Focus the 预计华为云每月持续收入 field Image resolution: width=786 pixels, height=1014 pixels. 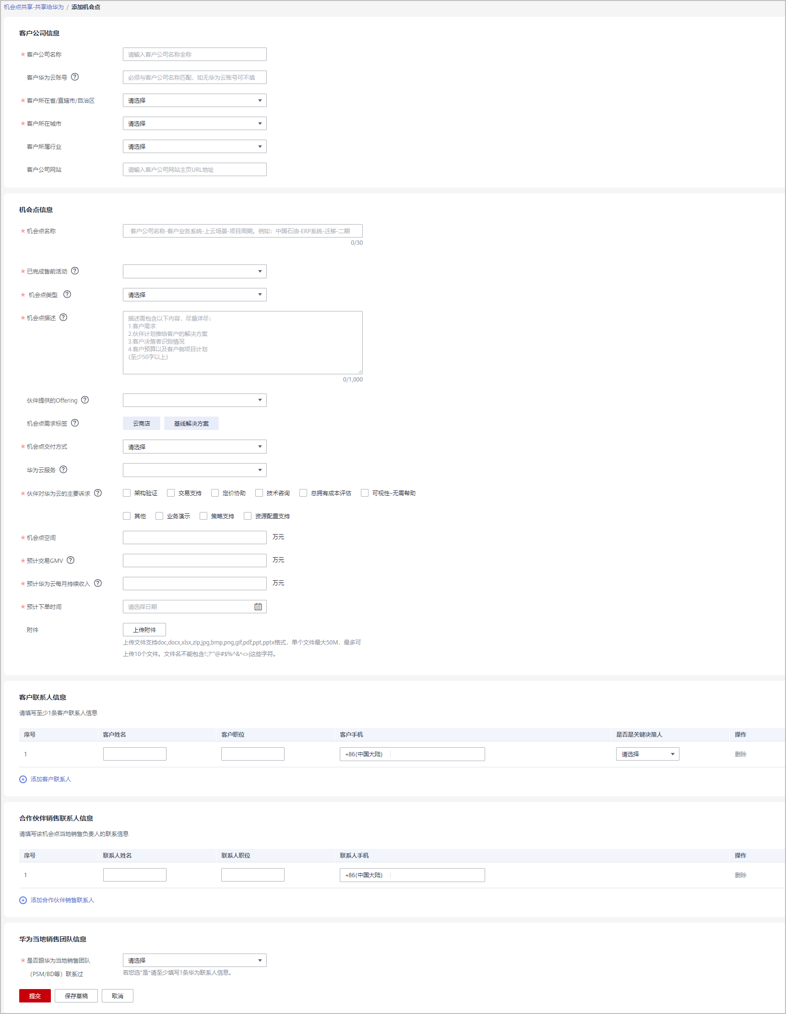click(x=195, y=584)
